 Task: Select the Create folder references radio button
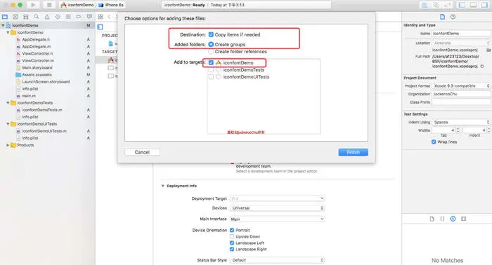click(211, 51)
